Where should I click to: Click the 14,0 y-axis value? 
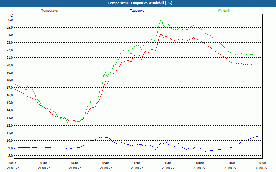coord(10,110)
